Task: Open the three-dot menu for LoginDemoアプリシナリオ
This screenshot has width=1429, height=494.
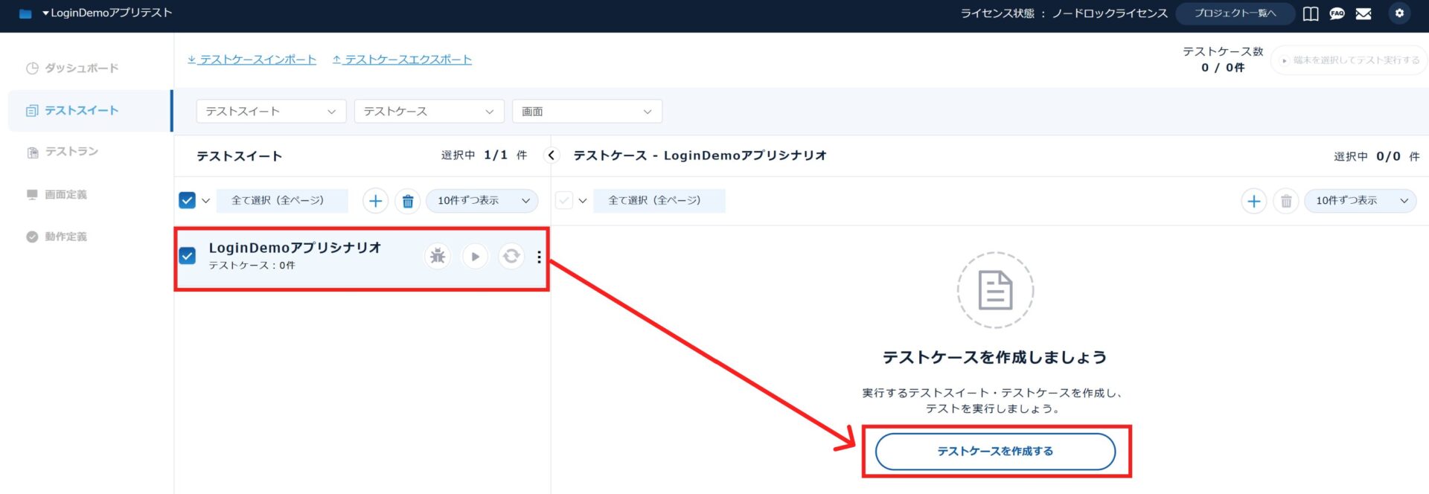Action: coord(539,257)
